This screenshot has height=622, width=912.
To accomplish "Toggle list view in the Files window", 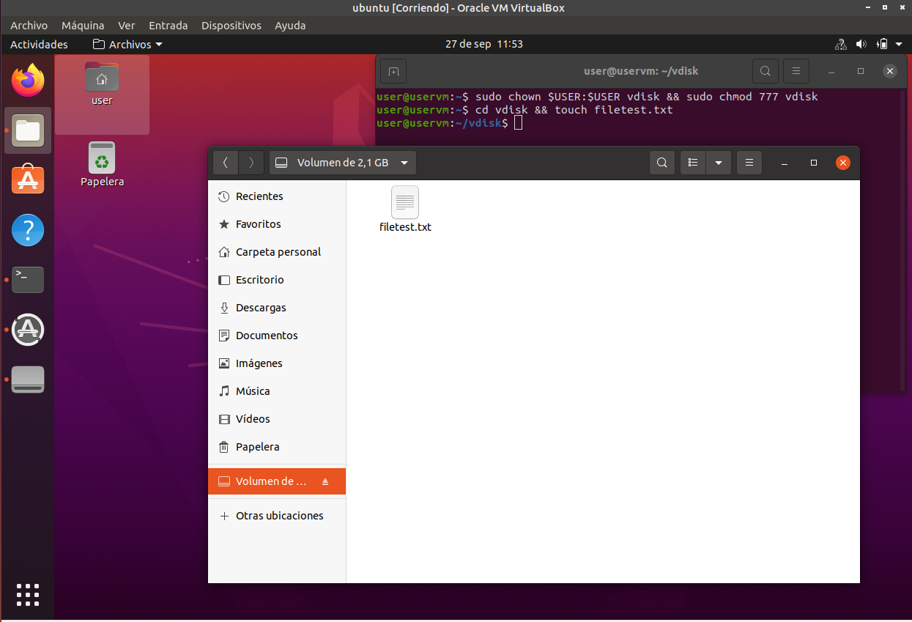I will [x=693, y=163].
